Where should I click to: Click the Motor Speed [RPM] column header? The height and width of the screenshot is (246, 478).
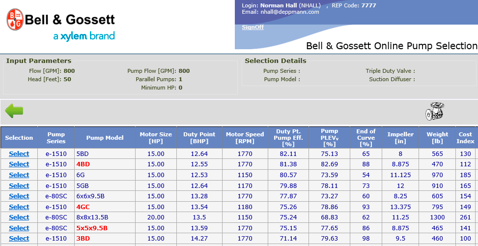[245, 138]
